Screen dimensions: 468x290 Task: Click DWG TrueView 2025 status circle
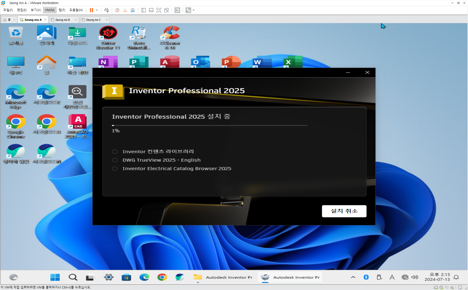pyautogui.click(x=115, y=160)
